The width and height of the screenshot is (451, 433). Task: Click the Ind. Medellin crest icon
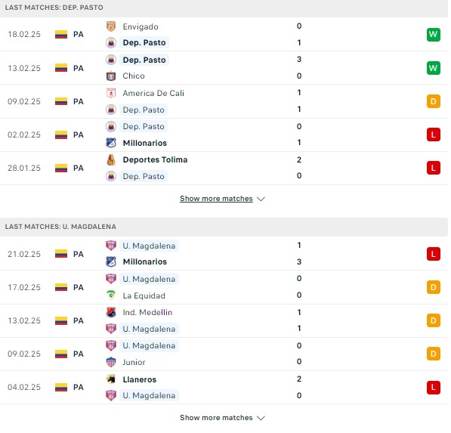pyautogui.click(x=111, y=312)
